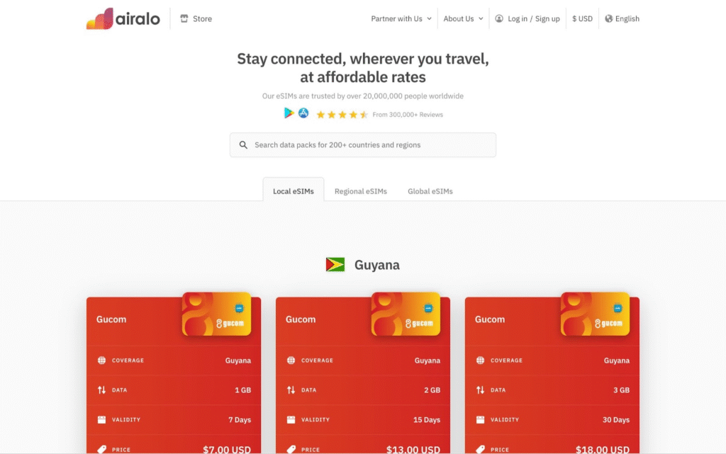The width and height of the screenshot is (726, 454).
Task: Expand the About Us dropdown
Action: point(462,19)
